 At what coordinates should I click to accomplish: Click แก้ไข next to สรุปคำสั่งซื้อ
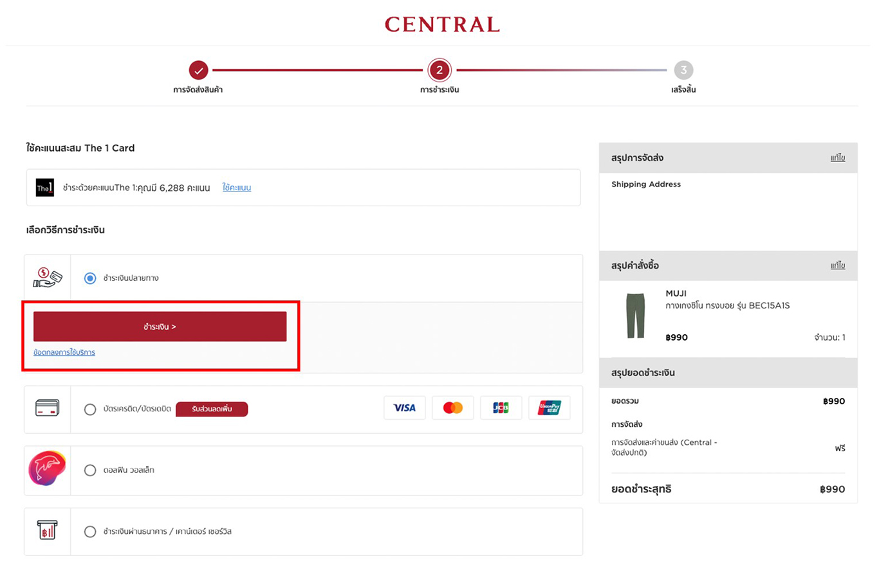[838, 265]
